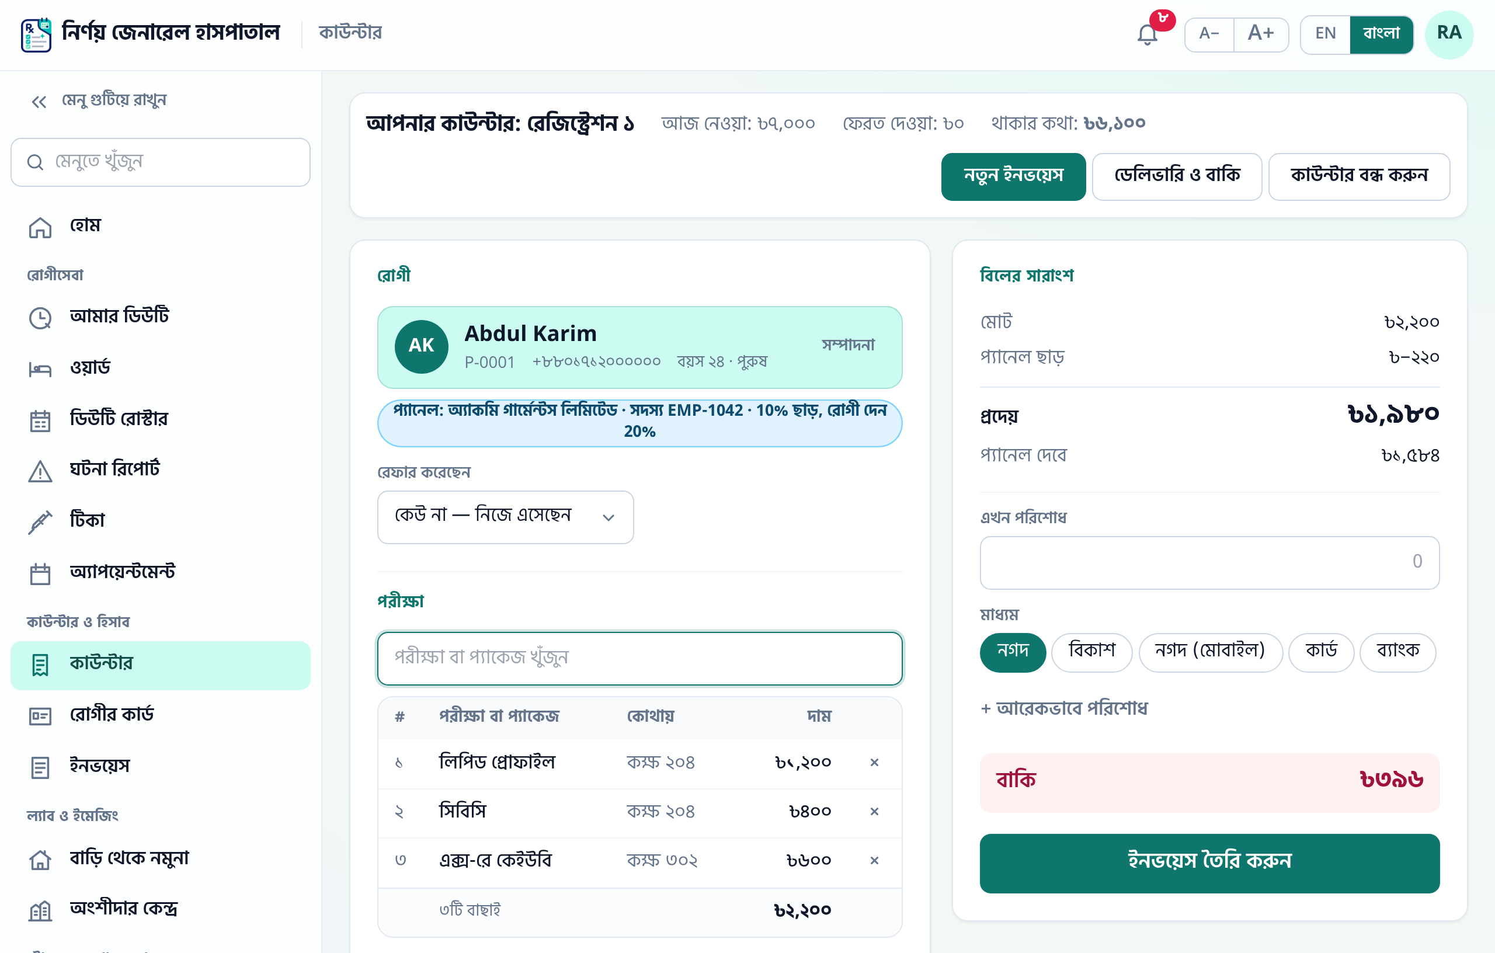Remove সিবিসি row with ×

(874, 812)
